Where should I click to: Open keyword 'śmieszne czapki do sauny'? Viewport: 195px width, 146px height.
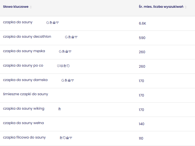click(26, 94)
